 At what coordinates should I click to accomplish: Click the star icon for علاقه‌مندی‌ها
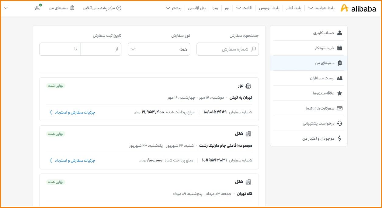coord(340,93)
